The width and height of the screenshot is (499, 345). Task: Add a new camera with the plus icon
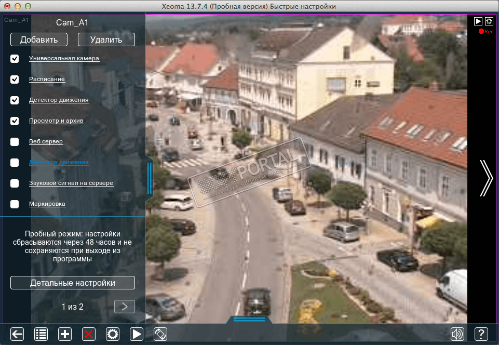point(65,334)
